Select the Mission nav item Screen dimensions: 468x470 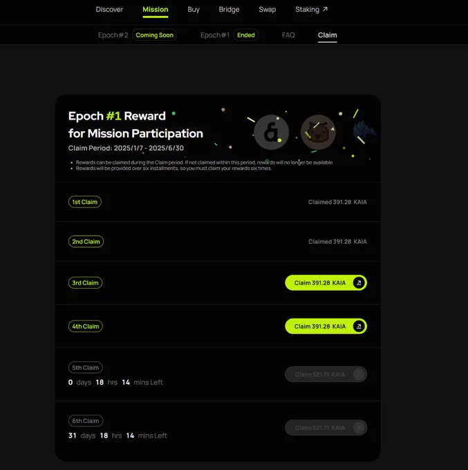click(x=156, y=10)
